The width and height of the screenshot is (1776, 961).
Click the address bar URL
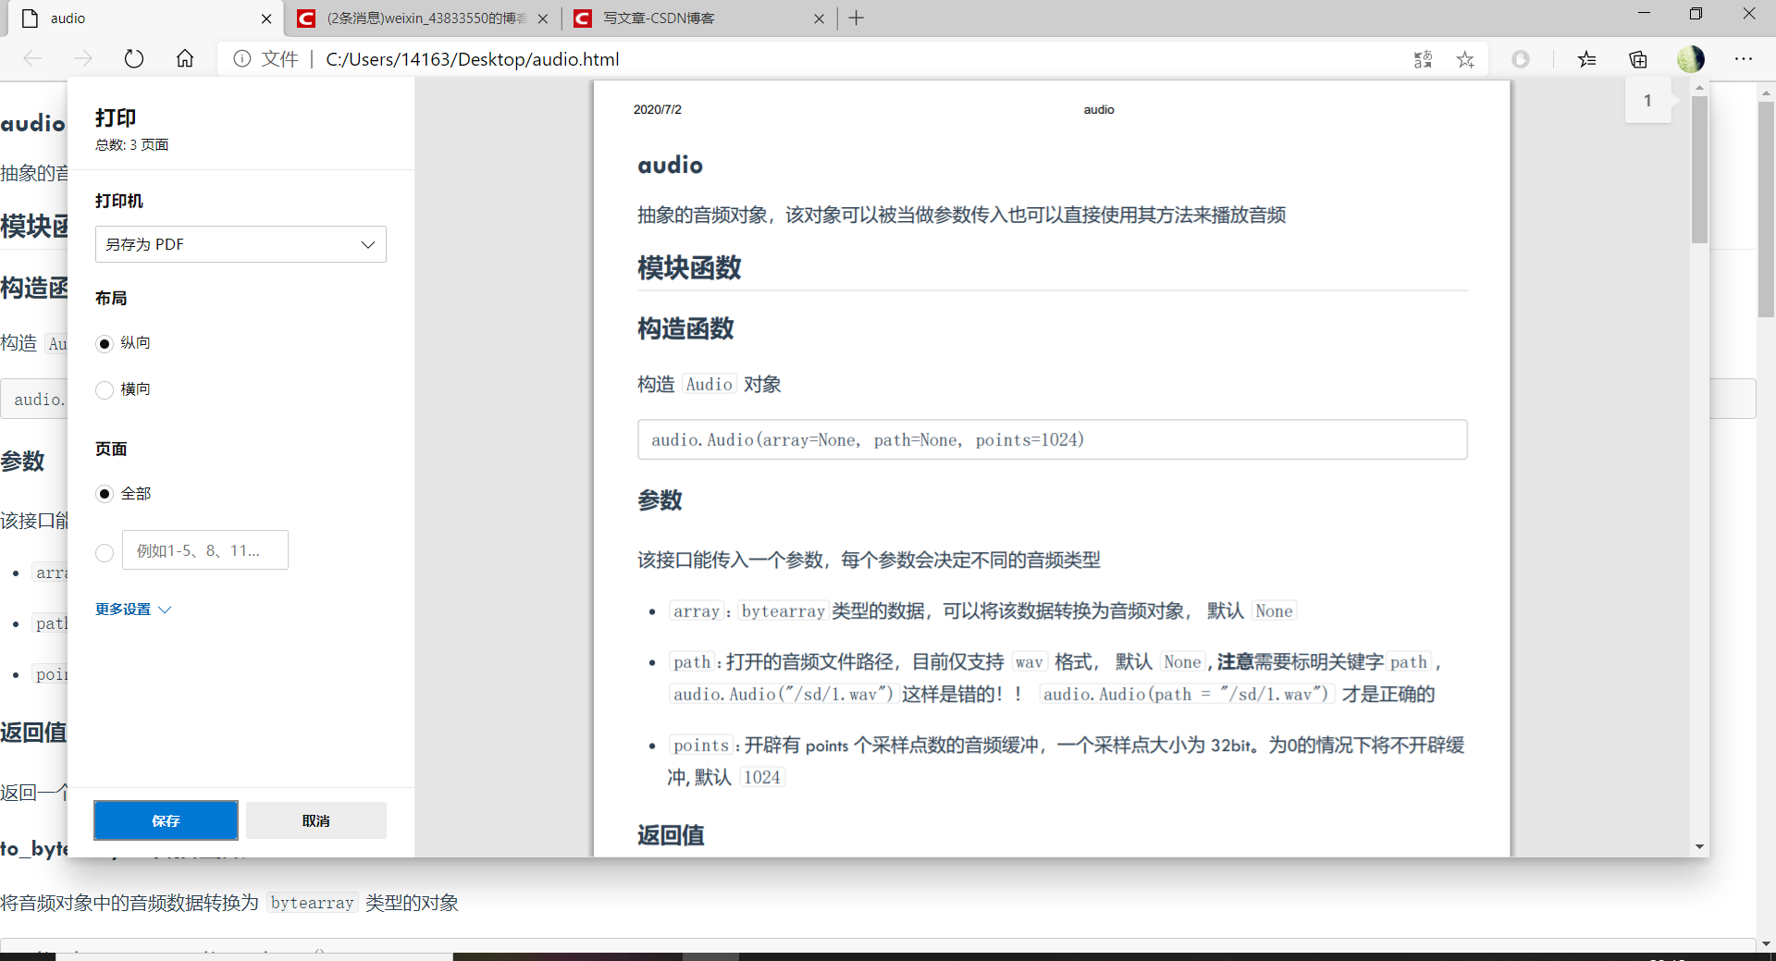coord(473,59)
